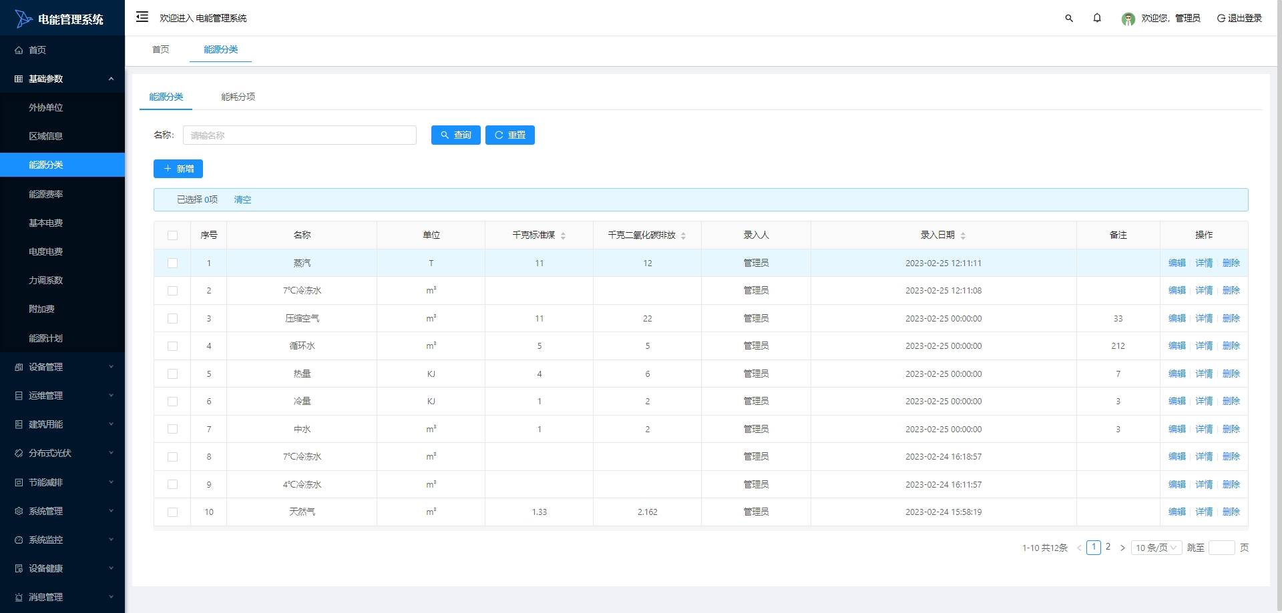Click the 名称 search input field
This screenshot has width=1282, height=613.
pyautogui.click(x=300, y=135)
